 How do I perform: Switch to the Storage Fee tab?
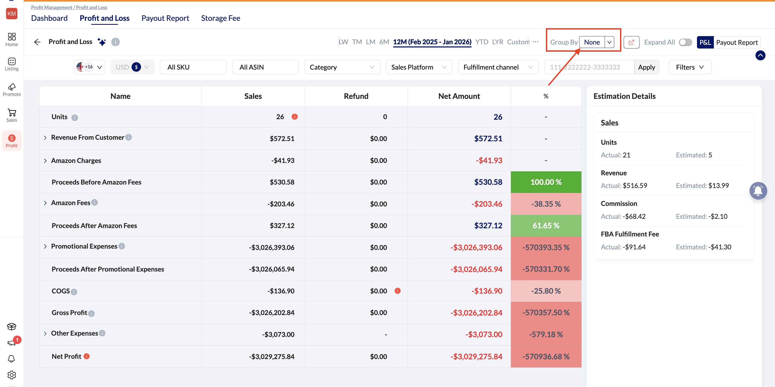point(221,18)
